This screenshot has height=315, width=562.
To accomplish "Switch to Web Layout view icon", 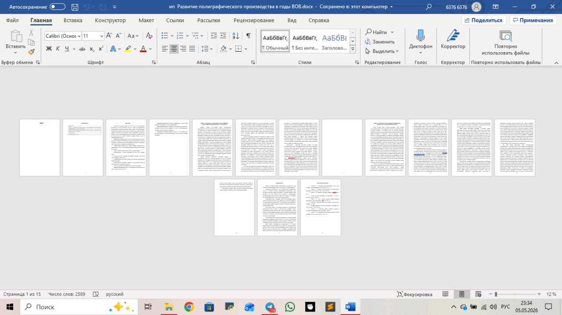I will [x=477, y=294].
